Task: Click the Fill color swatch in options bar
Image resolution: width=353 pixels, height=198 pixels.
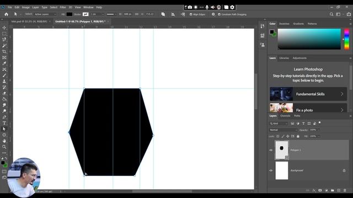Action: (x=69, y=14)
